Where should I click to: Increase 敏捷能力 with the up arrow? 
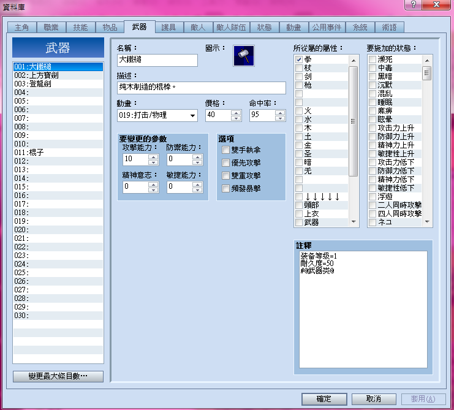tap(197, 184)
